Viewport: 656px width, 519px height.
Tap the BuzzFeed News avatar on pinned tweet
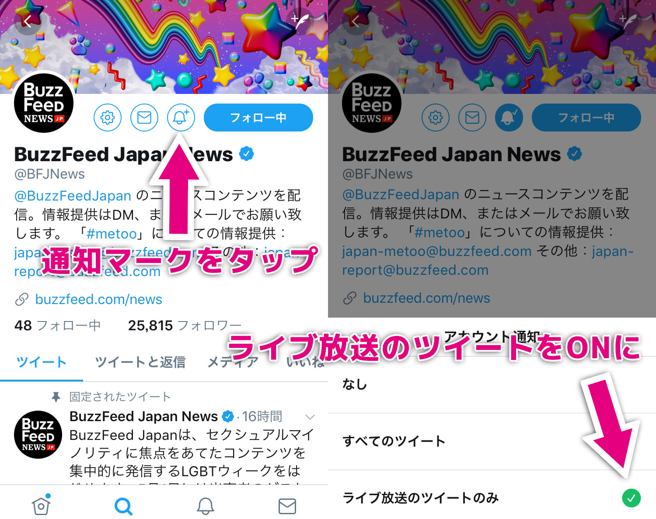coord(38,435)
